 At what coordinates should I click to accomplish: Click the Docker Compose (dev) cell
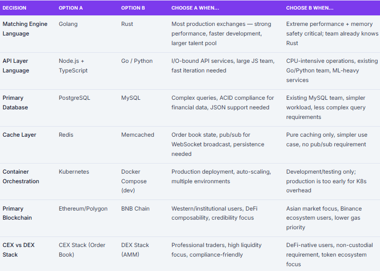pos(134,181)
